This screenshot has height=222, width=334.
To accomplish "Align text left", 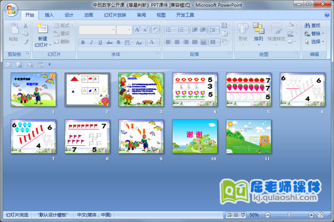I will [x=169, y=42].
